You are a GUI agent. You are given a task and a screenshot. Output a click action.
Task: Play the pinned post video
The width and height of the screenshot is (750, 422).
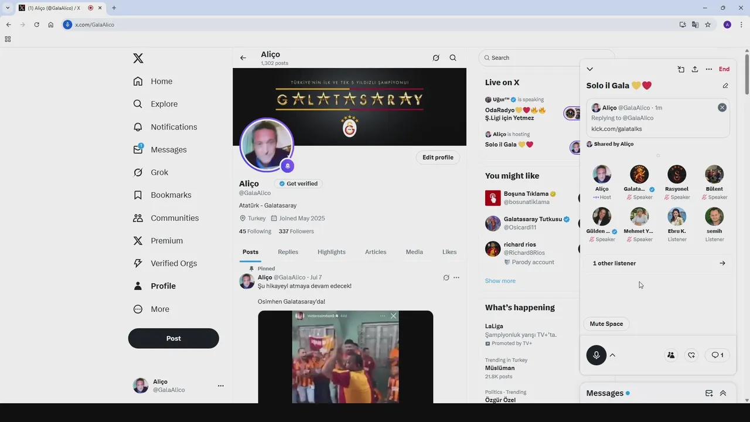click(345, 357)
